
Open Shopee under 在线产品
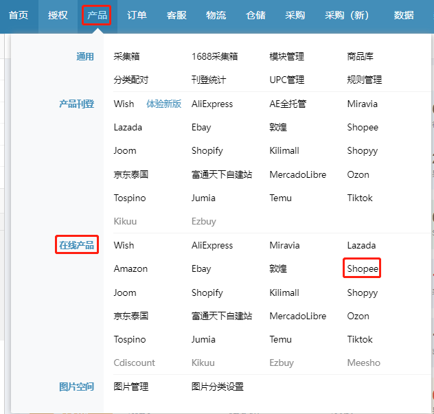click(x=363, y=268)
